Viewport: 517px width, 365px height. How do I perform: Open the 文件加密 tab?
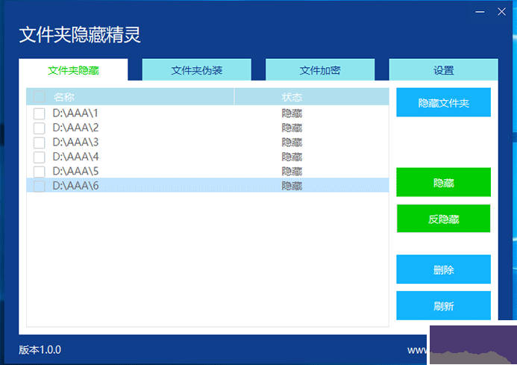[x=320, y=69]
